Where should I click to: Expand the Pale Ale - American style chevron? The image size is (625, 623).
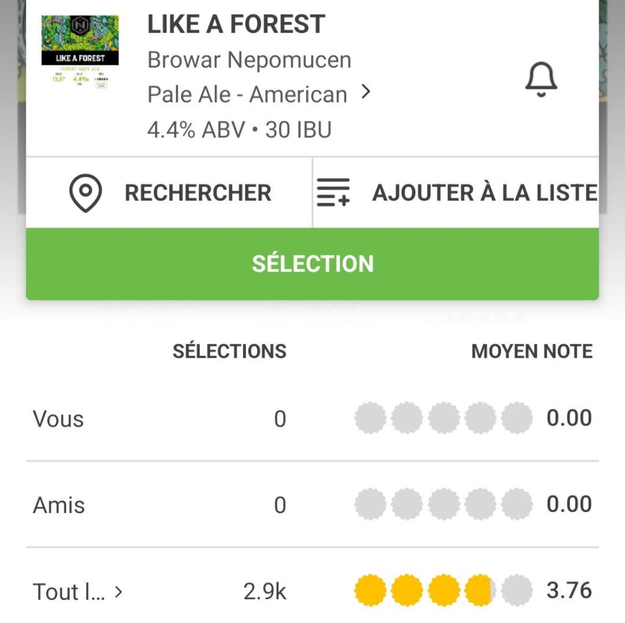[366, 93]
